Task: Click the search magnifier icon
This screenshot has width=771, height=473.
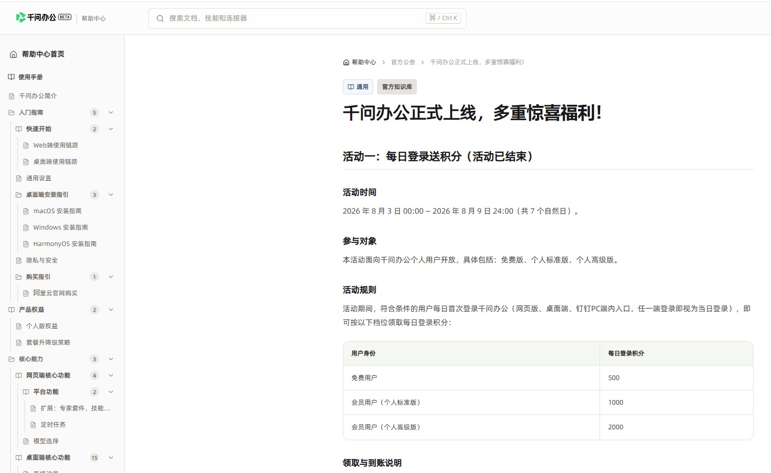Action: [x=160, y=18]
